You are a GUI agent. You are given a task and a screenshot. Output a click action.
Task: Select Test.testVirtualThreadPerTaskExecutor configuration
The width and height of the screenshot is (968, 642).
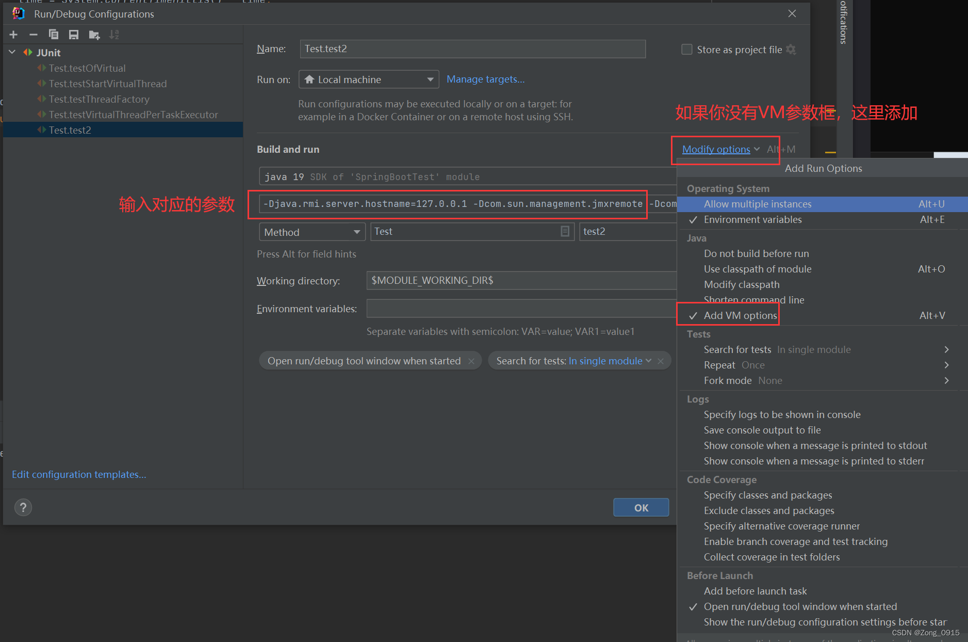(x=123, y=115)
